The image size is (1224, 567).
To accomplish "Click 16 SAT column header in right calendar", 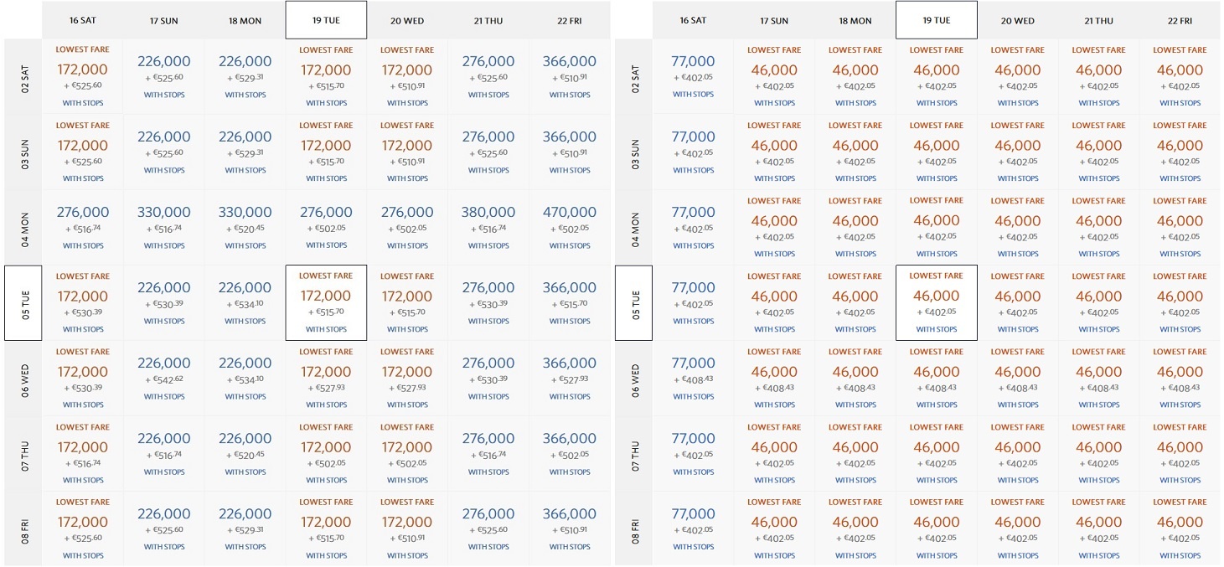I will tap(693, 20).
